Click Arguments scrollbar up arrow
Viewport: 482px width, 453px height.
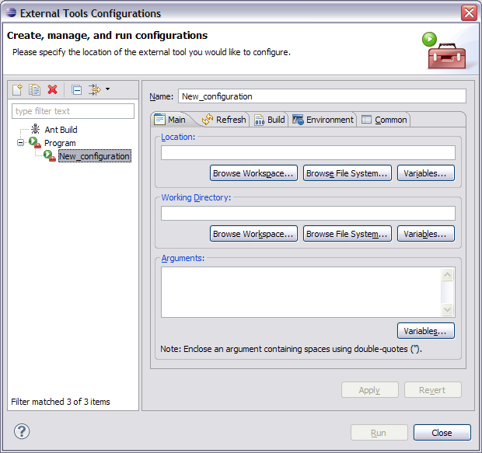448,274
